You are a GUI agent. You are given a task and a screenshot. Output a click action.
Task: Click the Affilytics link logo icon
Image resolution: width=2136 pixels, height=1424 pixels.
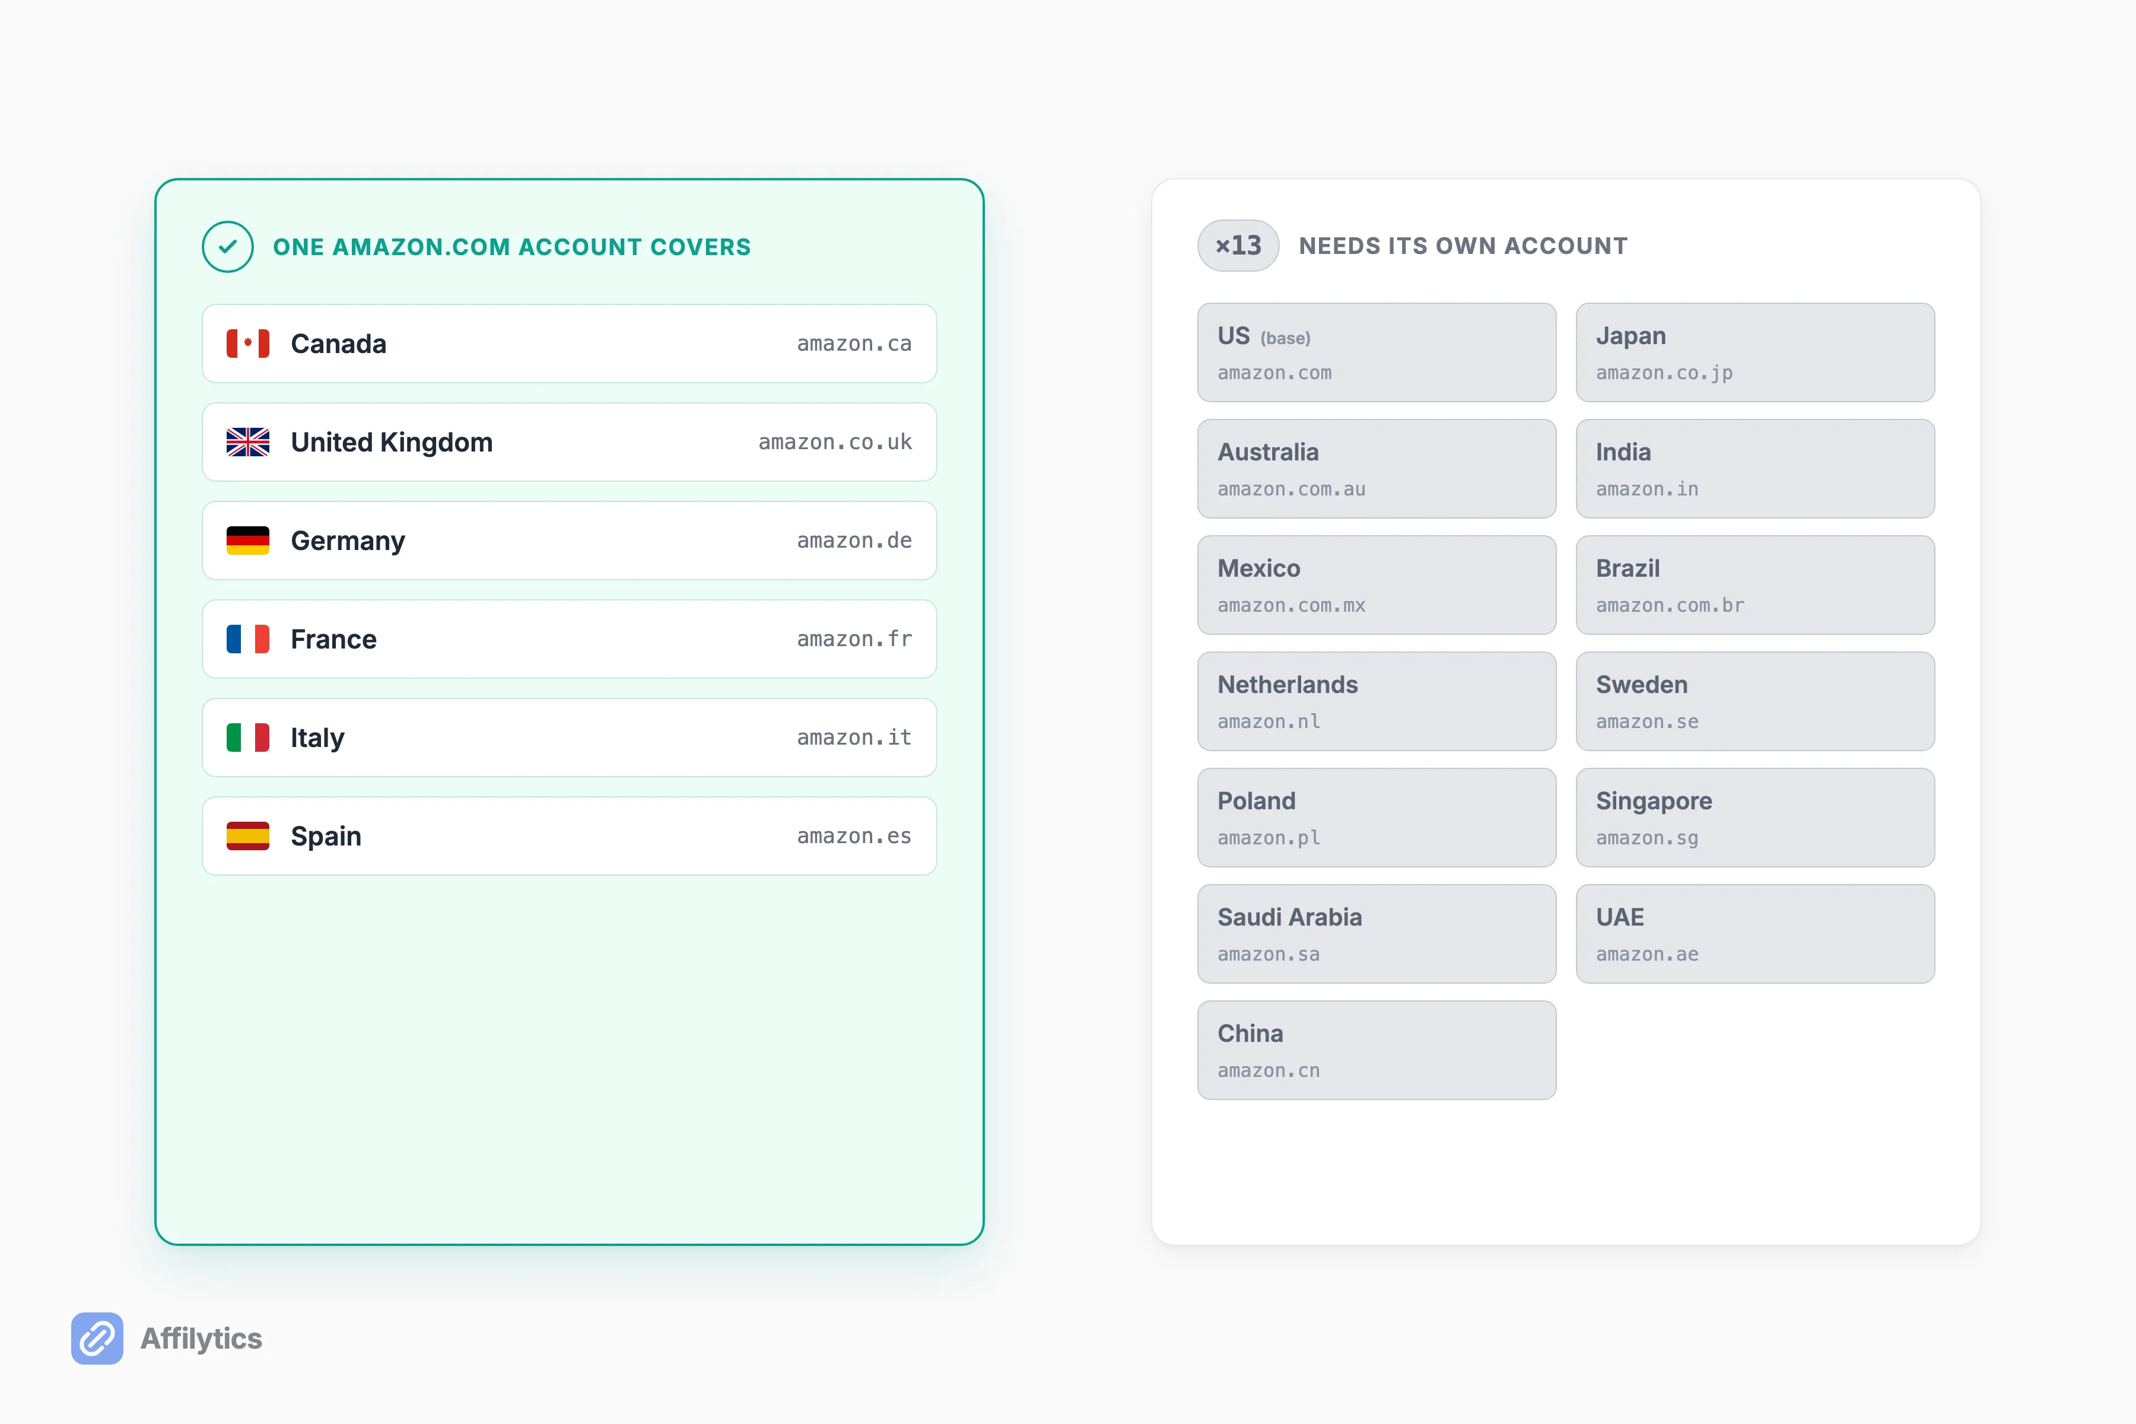[97, 1338]
